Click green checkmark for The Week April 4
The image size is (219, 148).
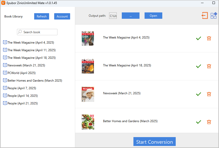[198, 38]
